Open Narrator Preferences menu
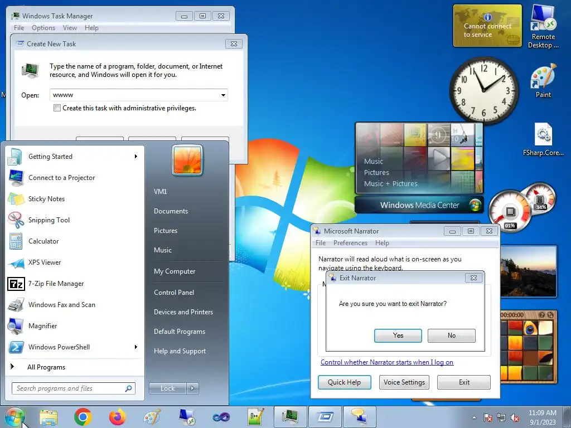 click(x=350, y=243)
